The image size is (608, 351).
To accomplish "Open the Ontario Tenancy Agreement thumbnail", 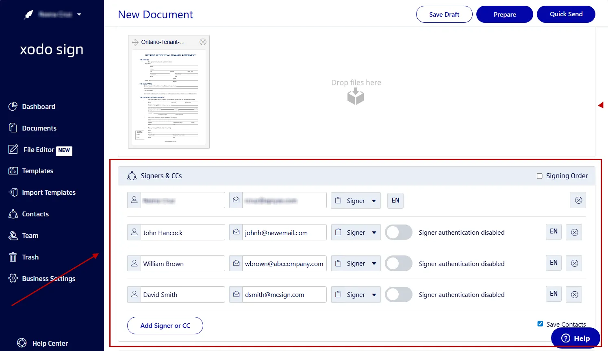I will 169,98.
